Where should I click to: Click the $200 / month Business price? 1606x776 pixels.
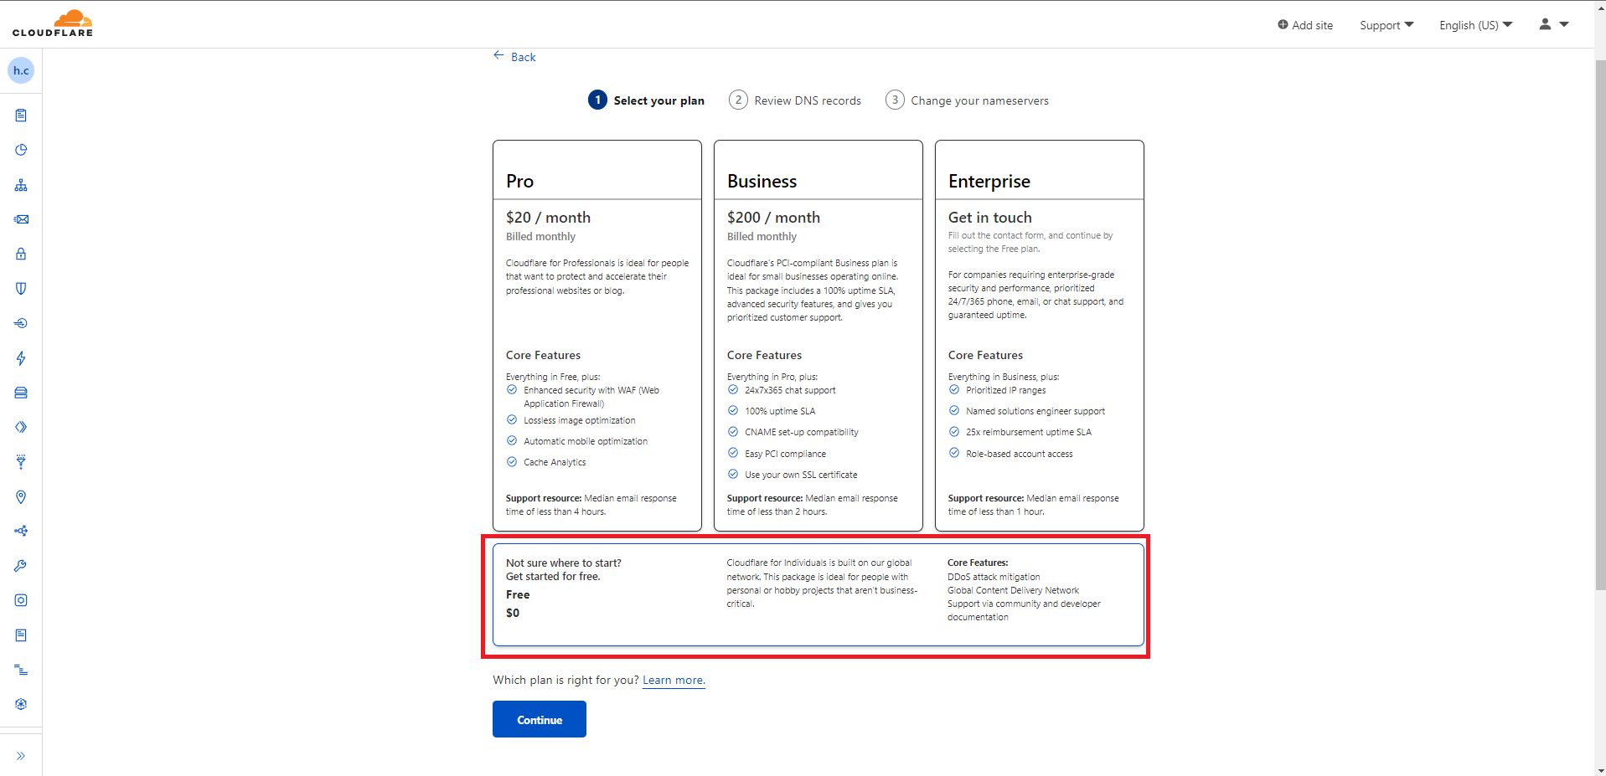[x=773, y=218]
